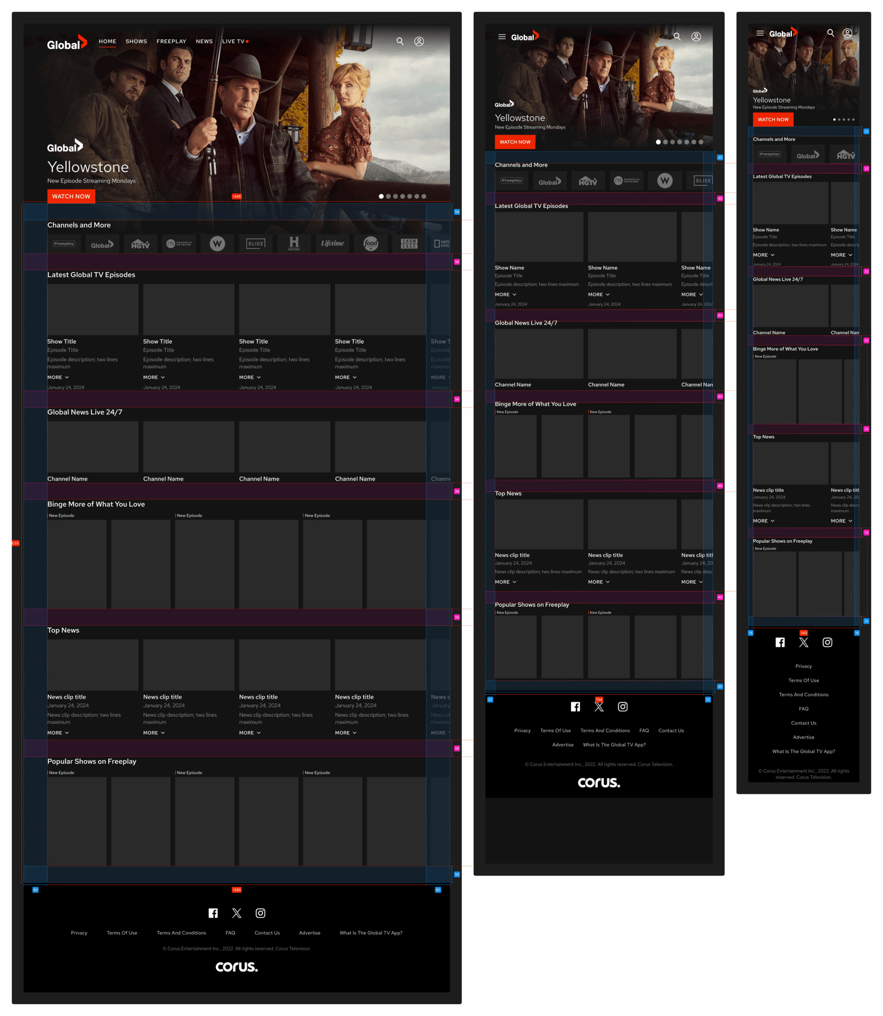This screenshot has height=1016, width=883.
Task: Click the X social icon in the mobile footer
Action: 803,642
